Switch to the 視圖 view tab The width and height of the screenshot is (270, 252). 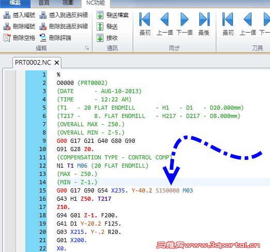68,3
